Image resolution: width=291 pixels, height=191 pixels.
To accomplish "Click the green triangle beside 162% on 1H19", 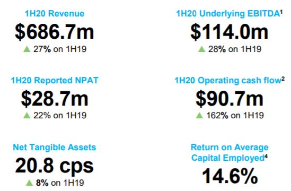I will (199, 115).
